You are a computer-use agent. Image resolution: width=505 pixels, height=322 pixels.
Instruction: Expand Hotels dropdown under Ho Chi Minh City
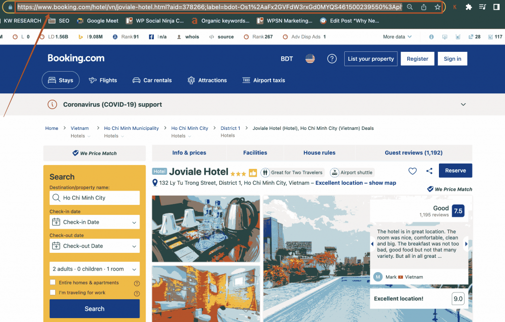pos(181,136)
